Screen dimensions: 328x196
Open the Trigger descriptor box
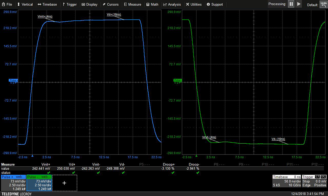pyautogui.click(x=314, y=181)
